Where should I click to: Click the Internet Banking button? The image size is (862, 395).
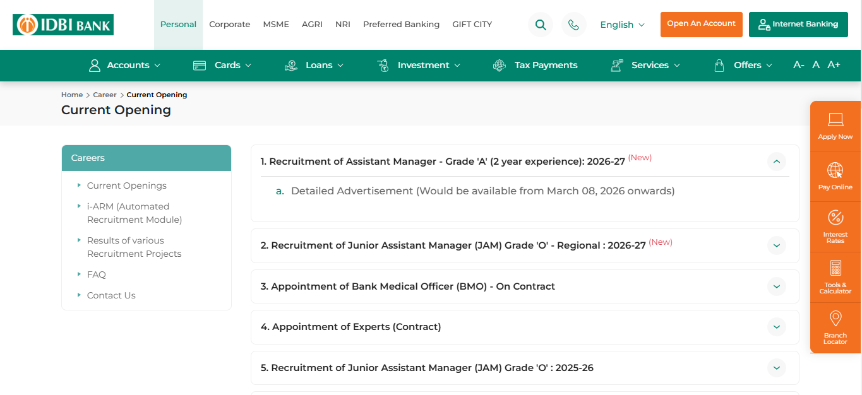pyautogui.click(x=798, y=24)
